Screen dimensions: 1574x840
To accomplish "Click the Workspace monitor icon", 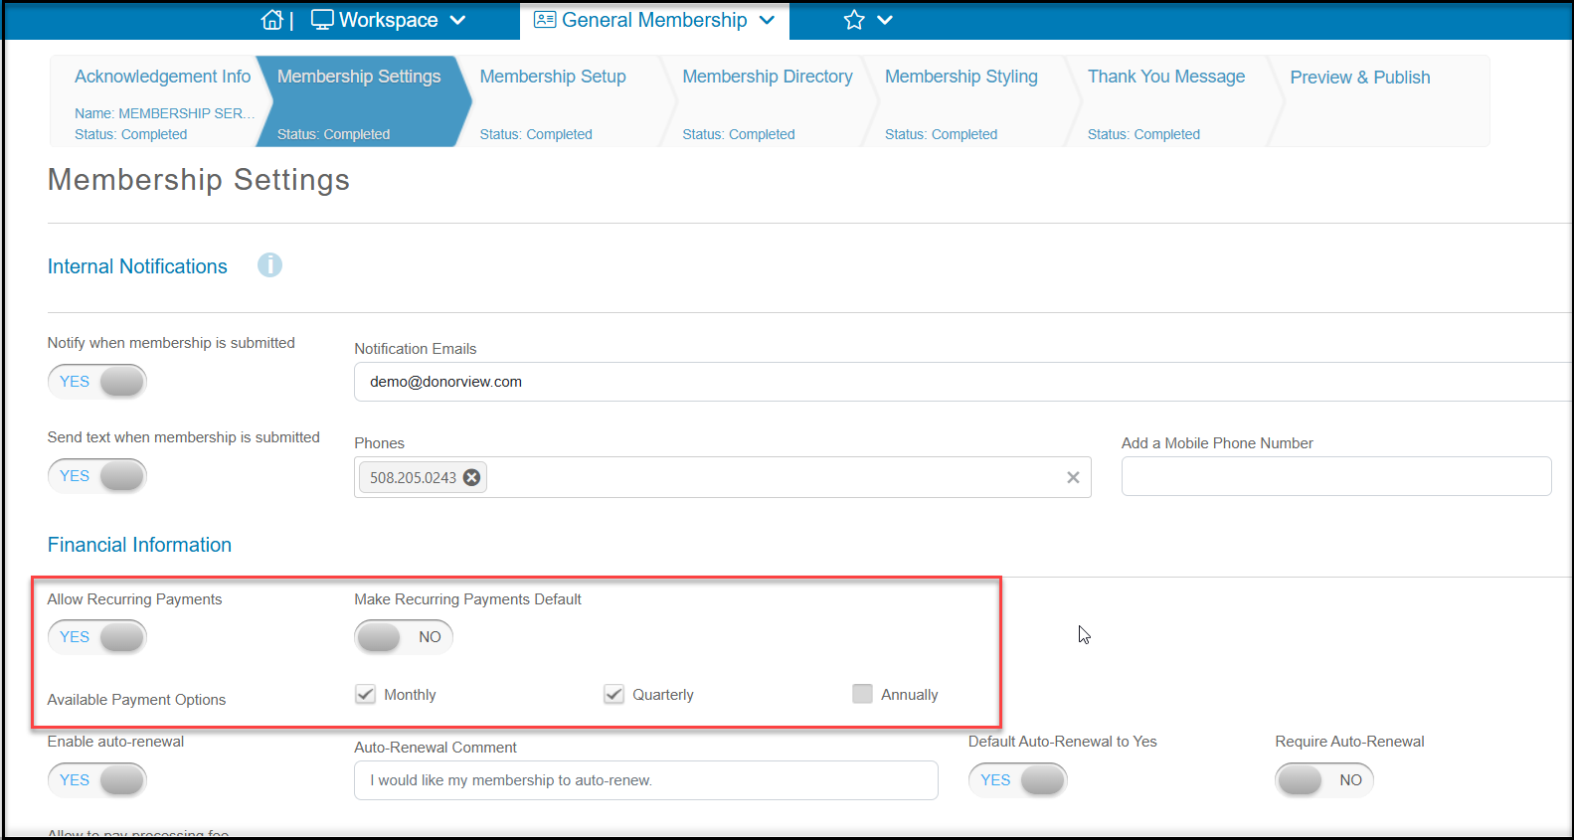I will pos(322,20).
